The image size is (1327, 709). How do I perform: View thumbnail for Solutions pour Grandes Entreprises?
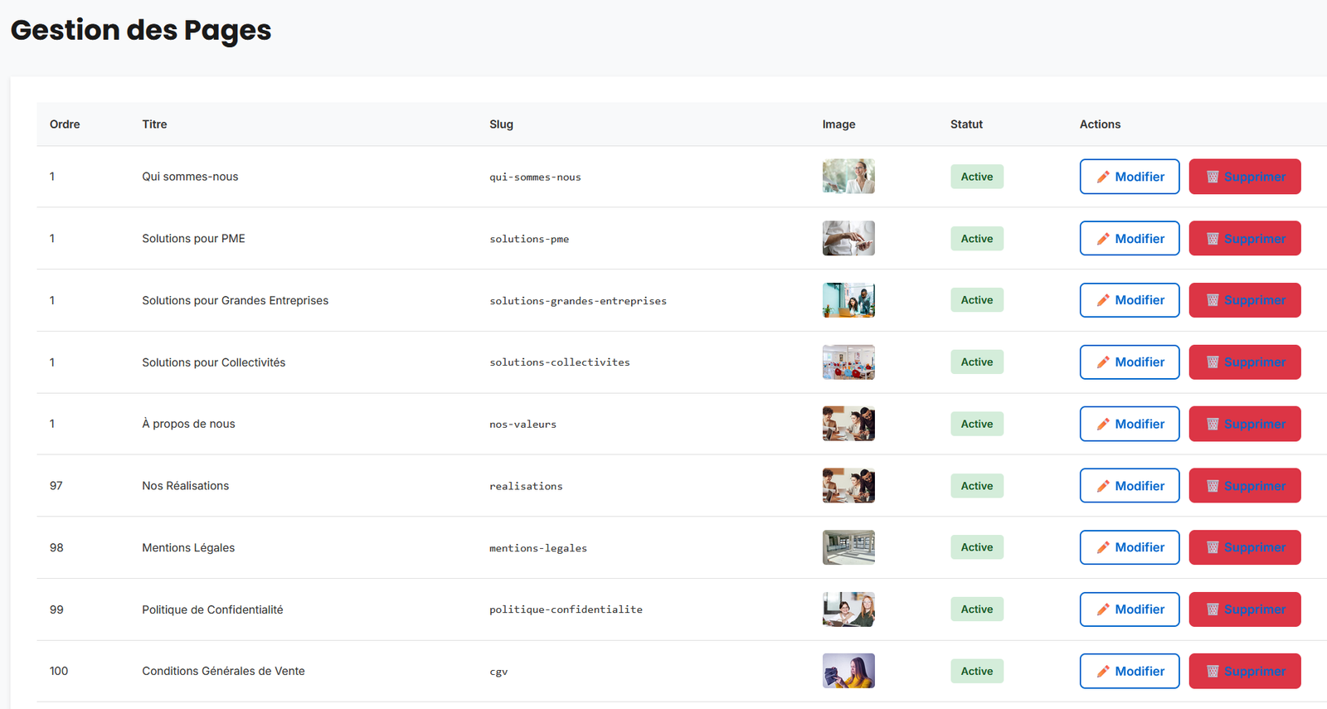pos(848,300)
